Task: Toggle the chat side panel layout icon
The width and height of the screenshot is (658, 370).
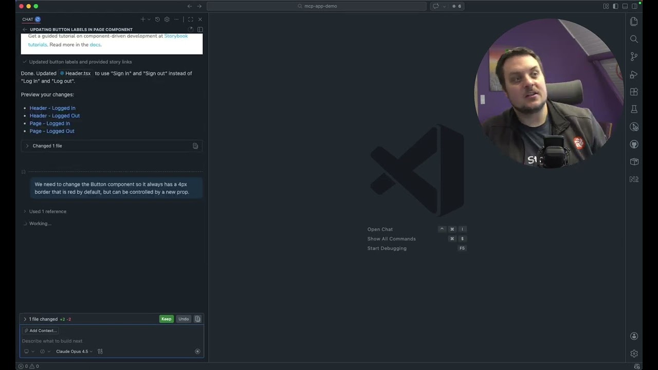Action: (x=200, y=30)
